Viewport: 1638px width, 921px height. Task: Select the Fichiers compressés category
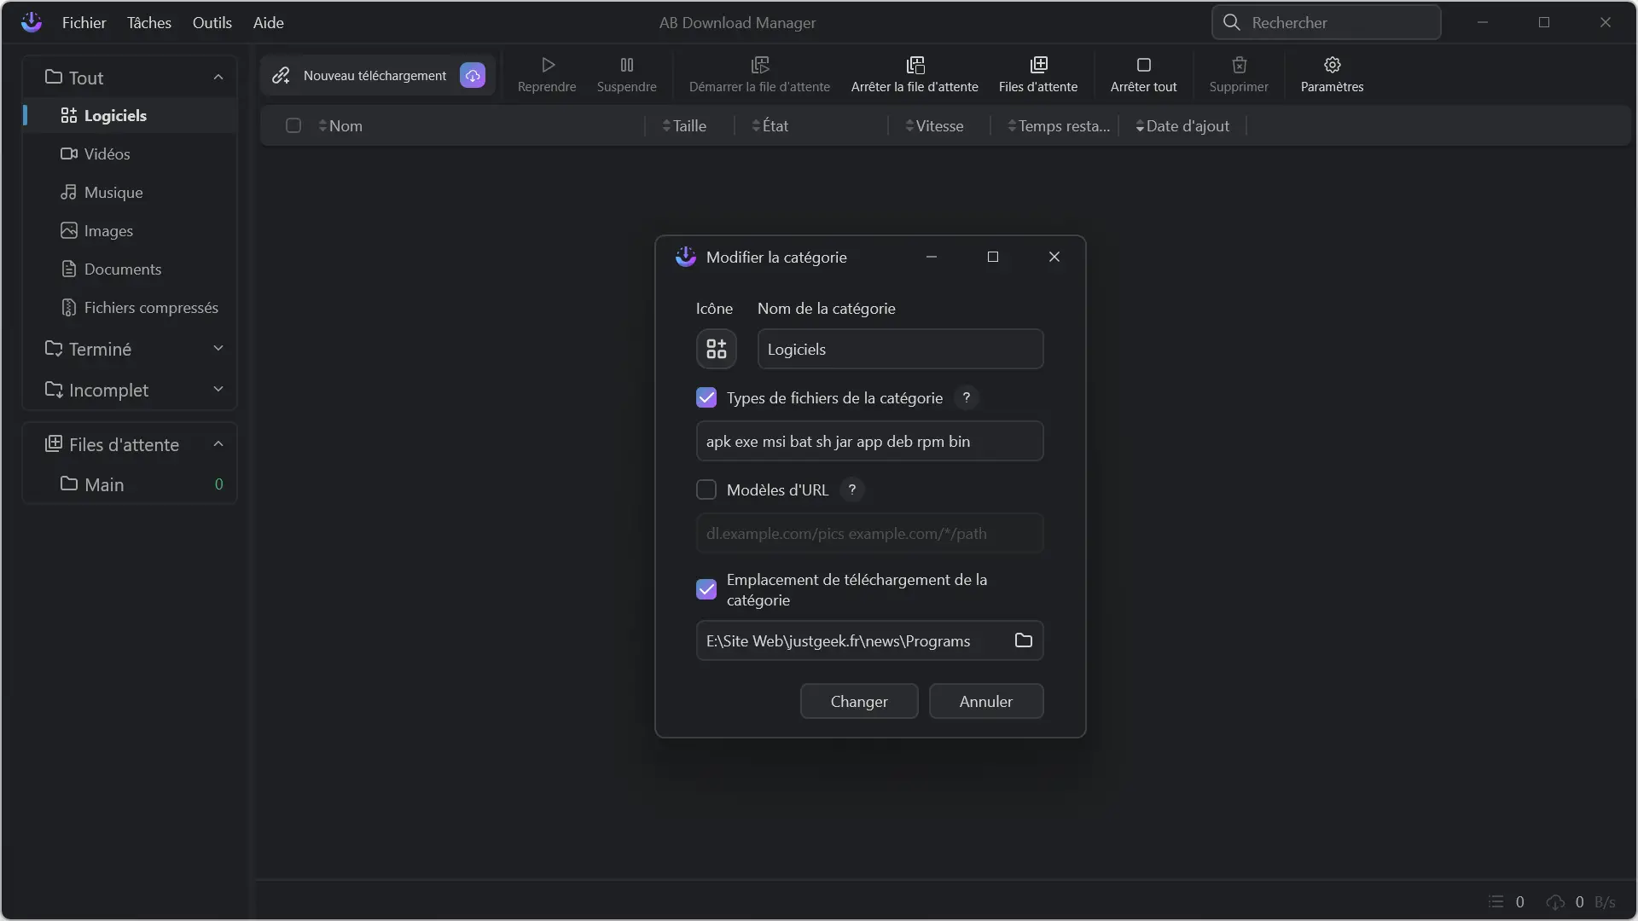(x=130, y=307)
